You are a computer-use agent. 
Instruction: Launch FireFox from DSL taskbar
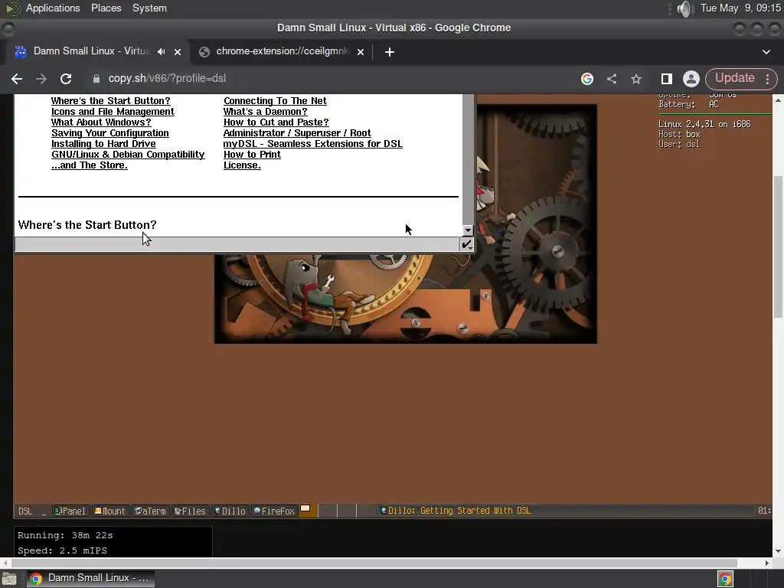(274, 511)
